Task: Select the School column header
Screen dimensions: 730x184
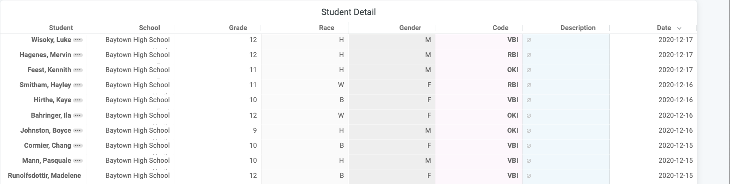Action: 150,28
